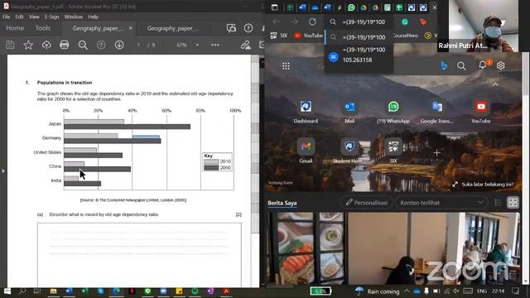Open the Konten terlihat dropdown
The height and width of the screenshot is (298, 530).
pos(441,202)
